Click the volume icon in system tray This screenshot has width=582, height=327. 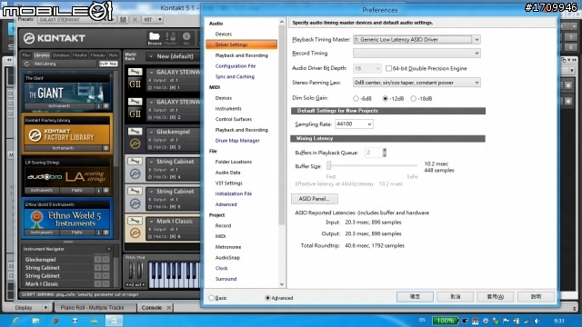(x=537, y=321)
